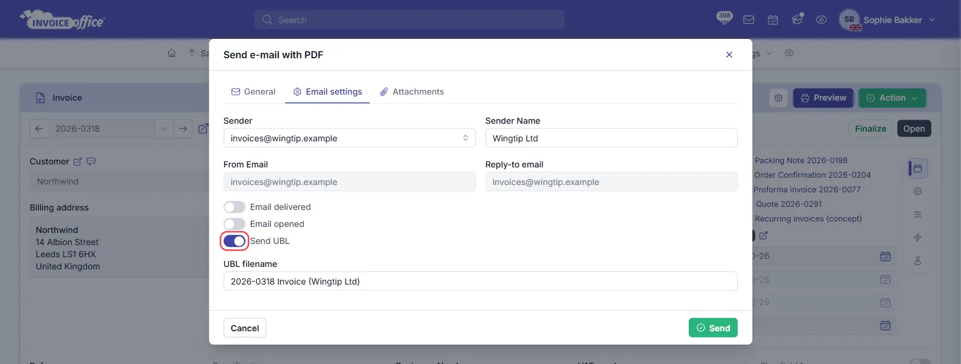Open the calendar icon in top header
Screen dimensions: 961x364
click(x=773, y=20)
